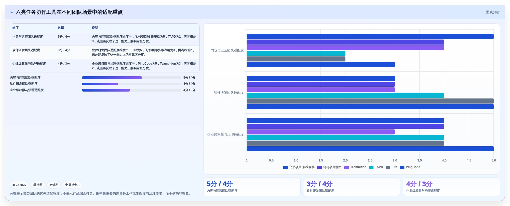Click the 4分 / 3分 value beside the progress bar
The height and width of the screenshot is (206, 510).
click(189, 90)
